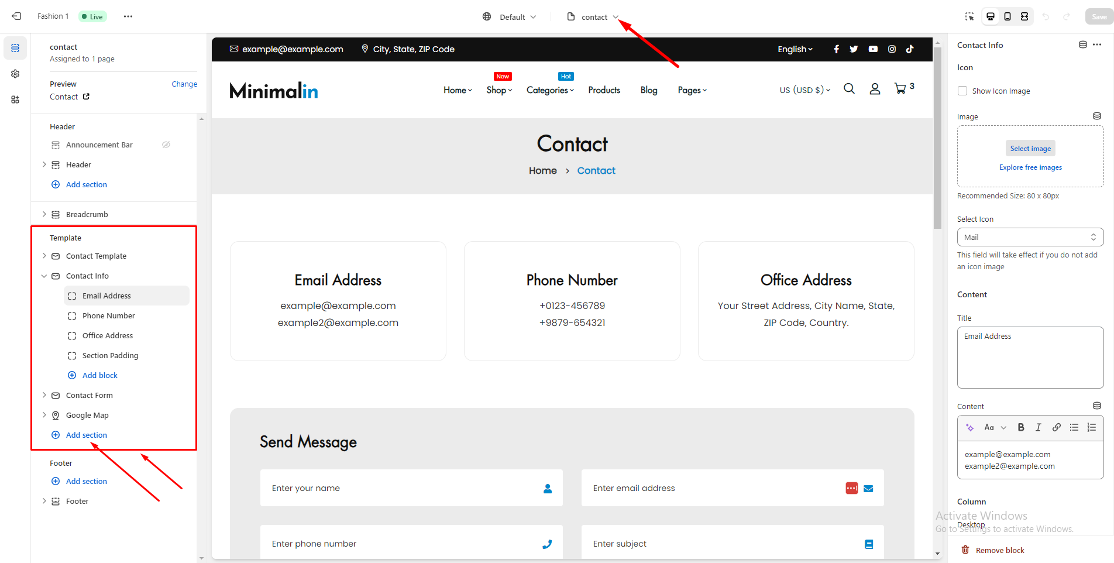Image resolution: width=1114 pixels, height=563 pixels.
Task: Click the search magnifier in store header
Action: coord(849,89)
